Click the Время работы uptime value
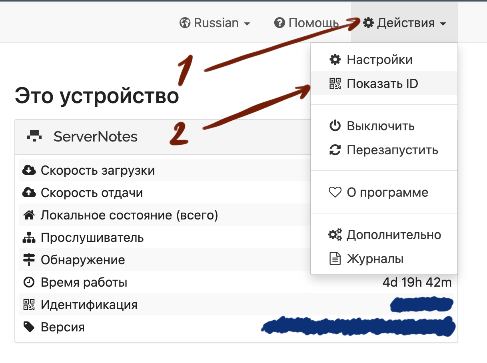 tap(417, 283)
